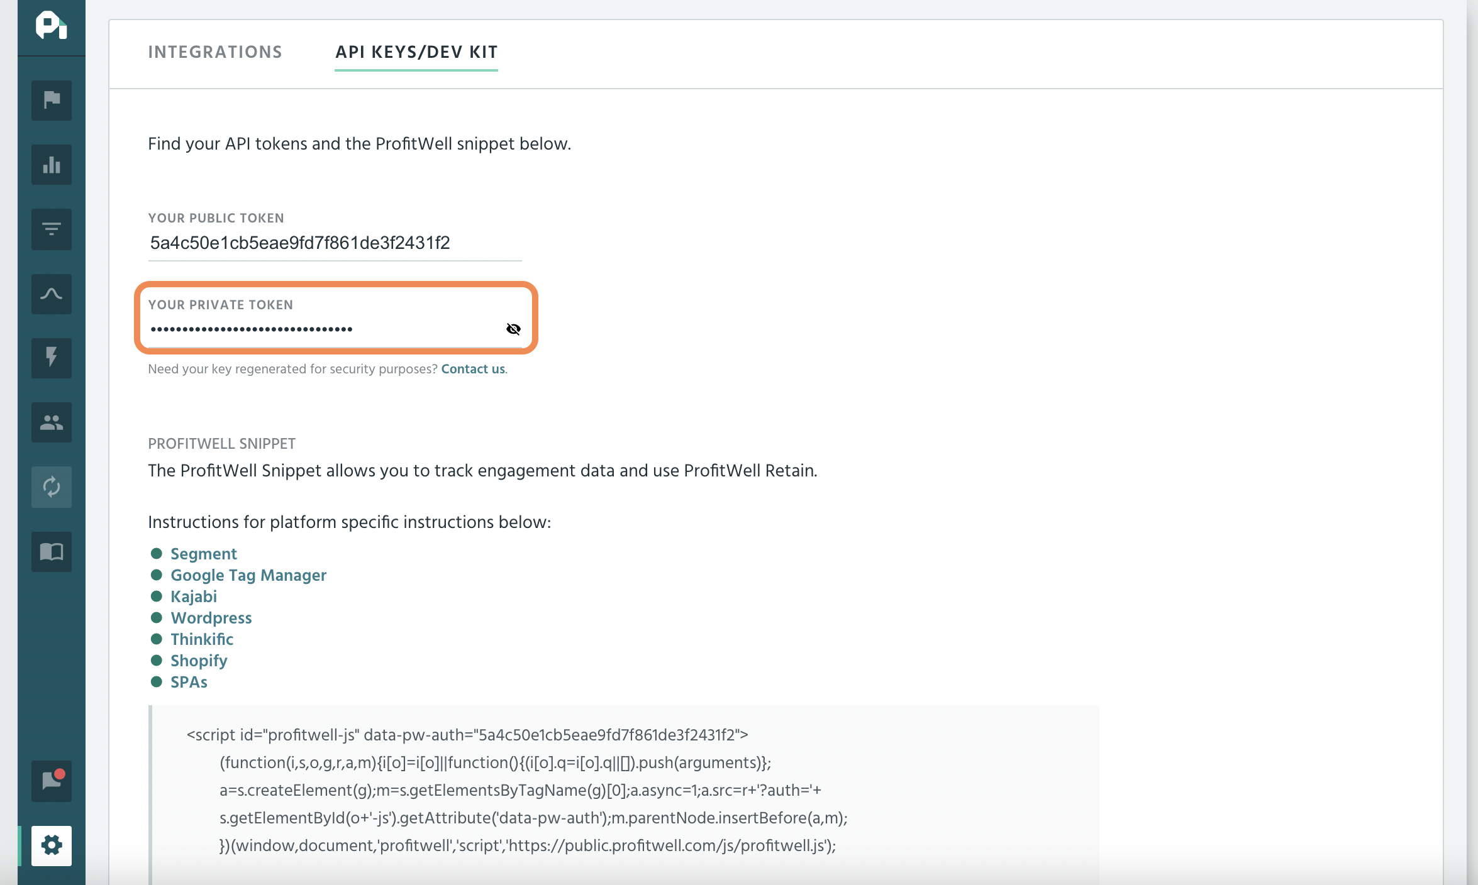The height and width of the screenshot is (885, 1478).
Task: Click snippet line starting with s.getElementById
Action: (x=533, y=818)
